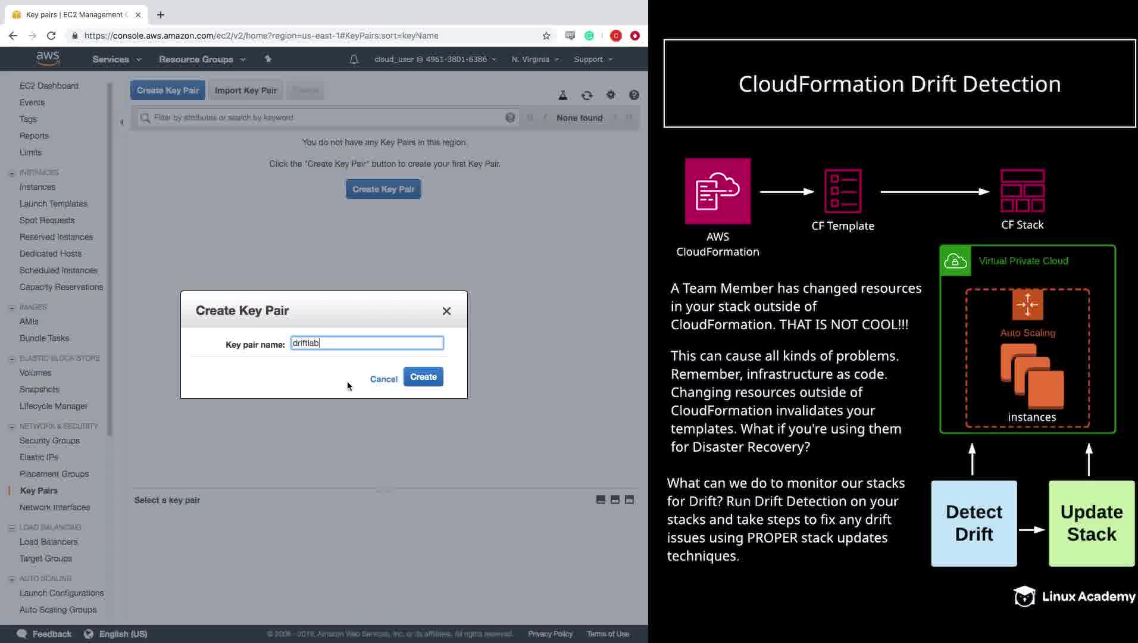Collapse the LOAD BALANCING section
Screen dimensions: 1138x643
(12, 528)
